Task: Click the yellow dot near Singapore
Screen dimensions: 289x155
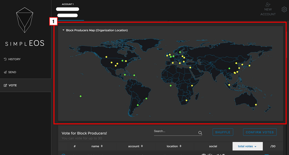Action: (229, 85)
